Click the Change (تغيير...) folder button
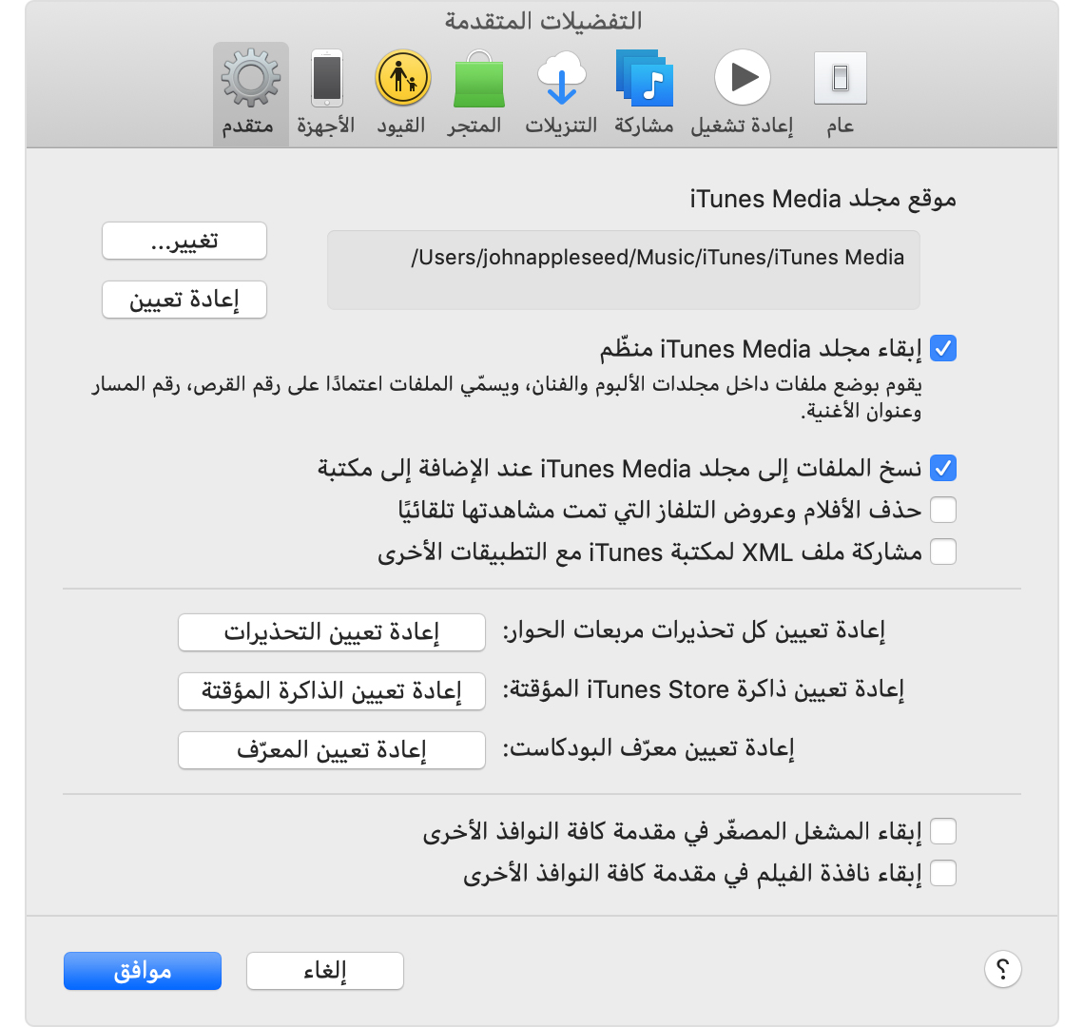This screenshot has height=1027, width=1084. point(184,242)
